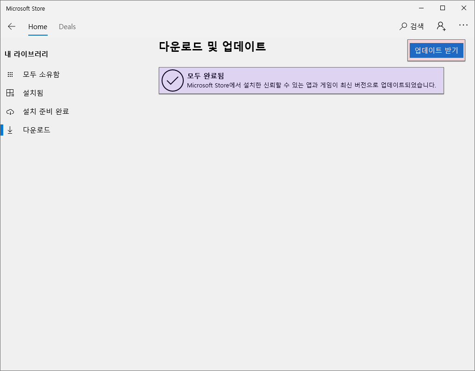This screenshot has height=371, width=475.
Task: Click the 모두 완료됨 heading text
Action: coord(206,76)
